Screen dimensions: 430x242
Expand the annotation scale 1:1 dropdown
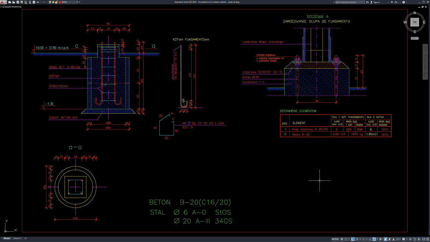[399, 239]
